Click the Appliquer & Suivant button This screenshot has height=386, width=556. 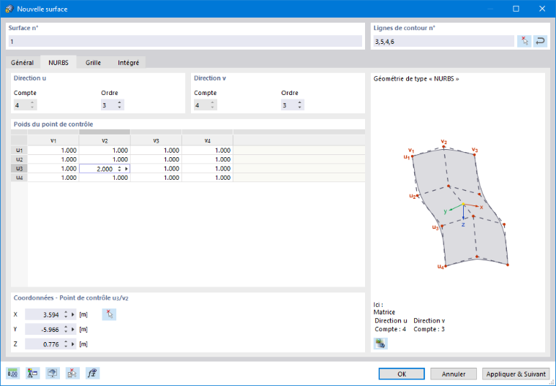click(516, 374)
